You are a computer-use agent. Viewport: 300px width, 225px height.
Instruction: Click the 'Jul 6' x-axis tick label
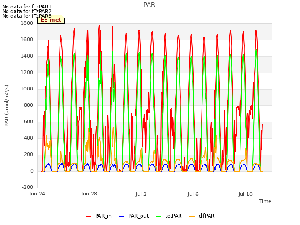click(x=193, y=194)
